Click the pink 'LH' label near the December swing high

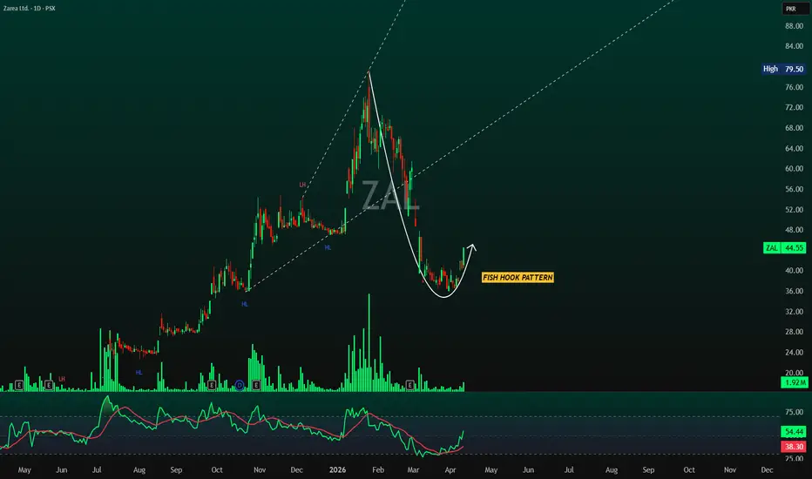[x=302, y=185]
